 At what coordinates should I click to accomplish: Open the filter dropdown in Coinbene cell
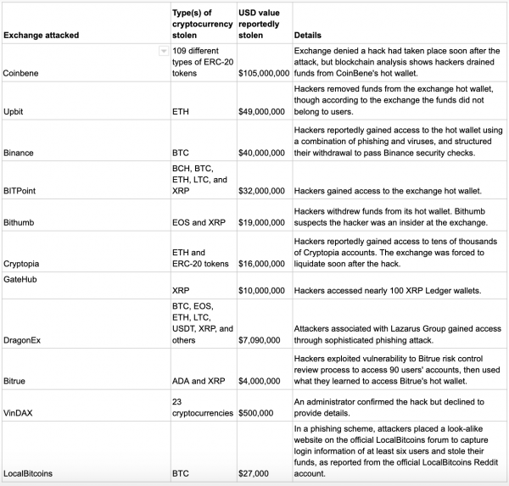point(164,51)
